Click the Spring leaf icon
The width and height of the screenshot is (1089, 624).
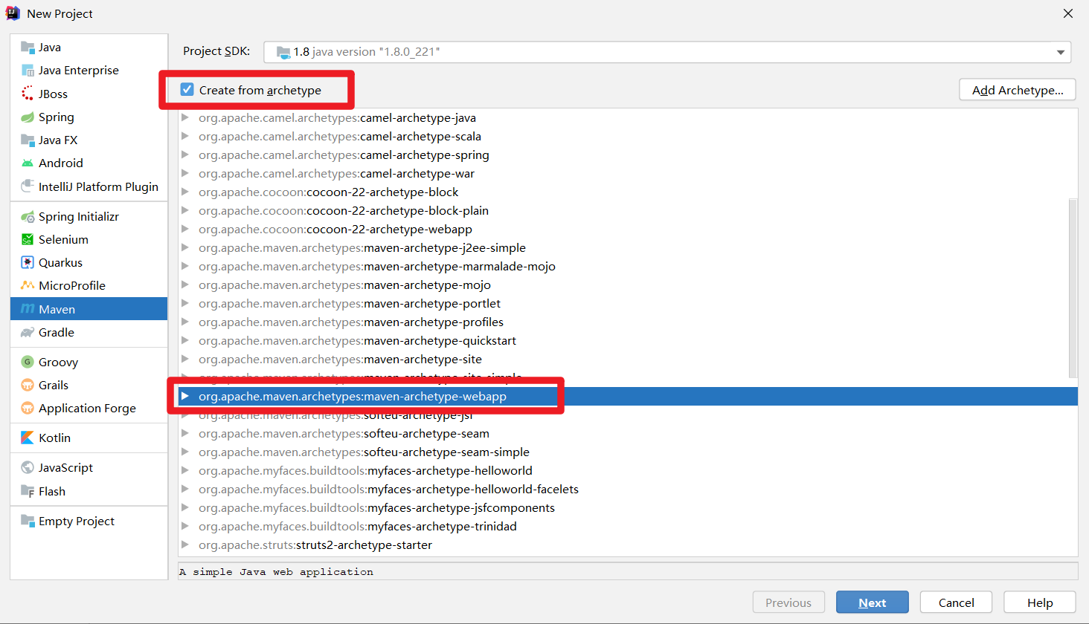(x=28, y=117)
